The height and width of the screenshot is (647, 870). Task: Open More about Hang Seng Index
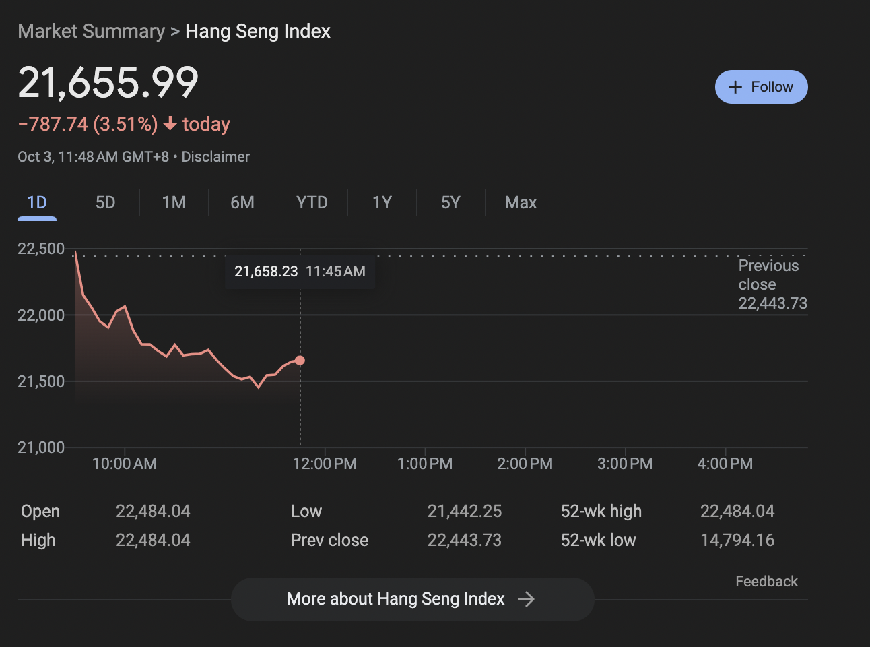[413, 599]
